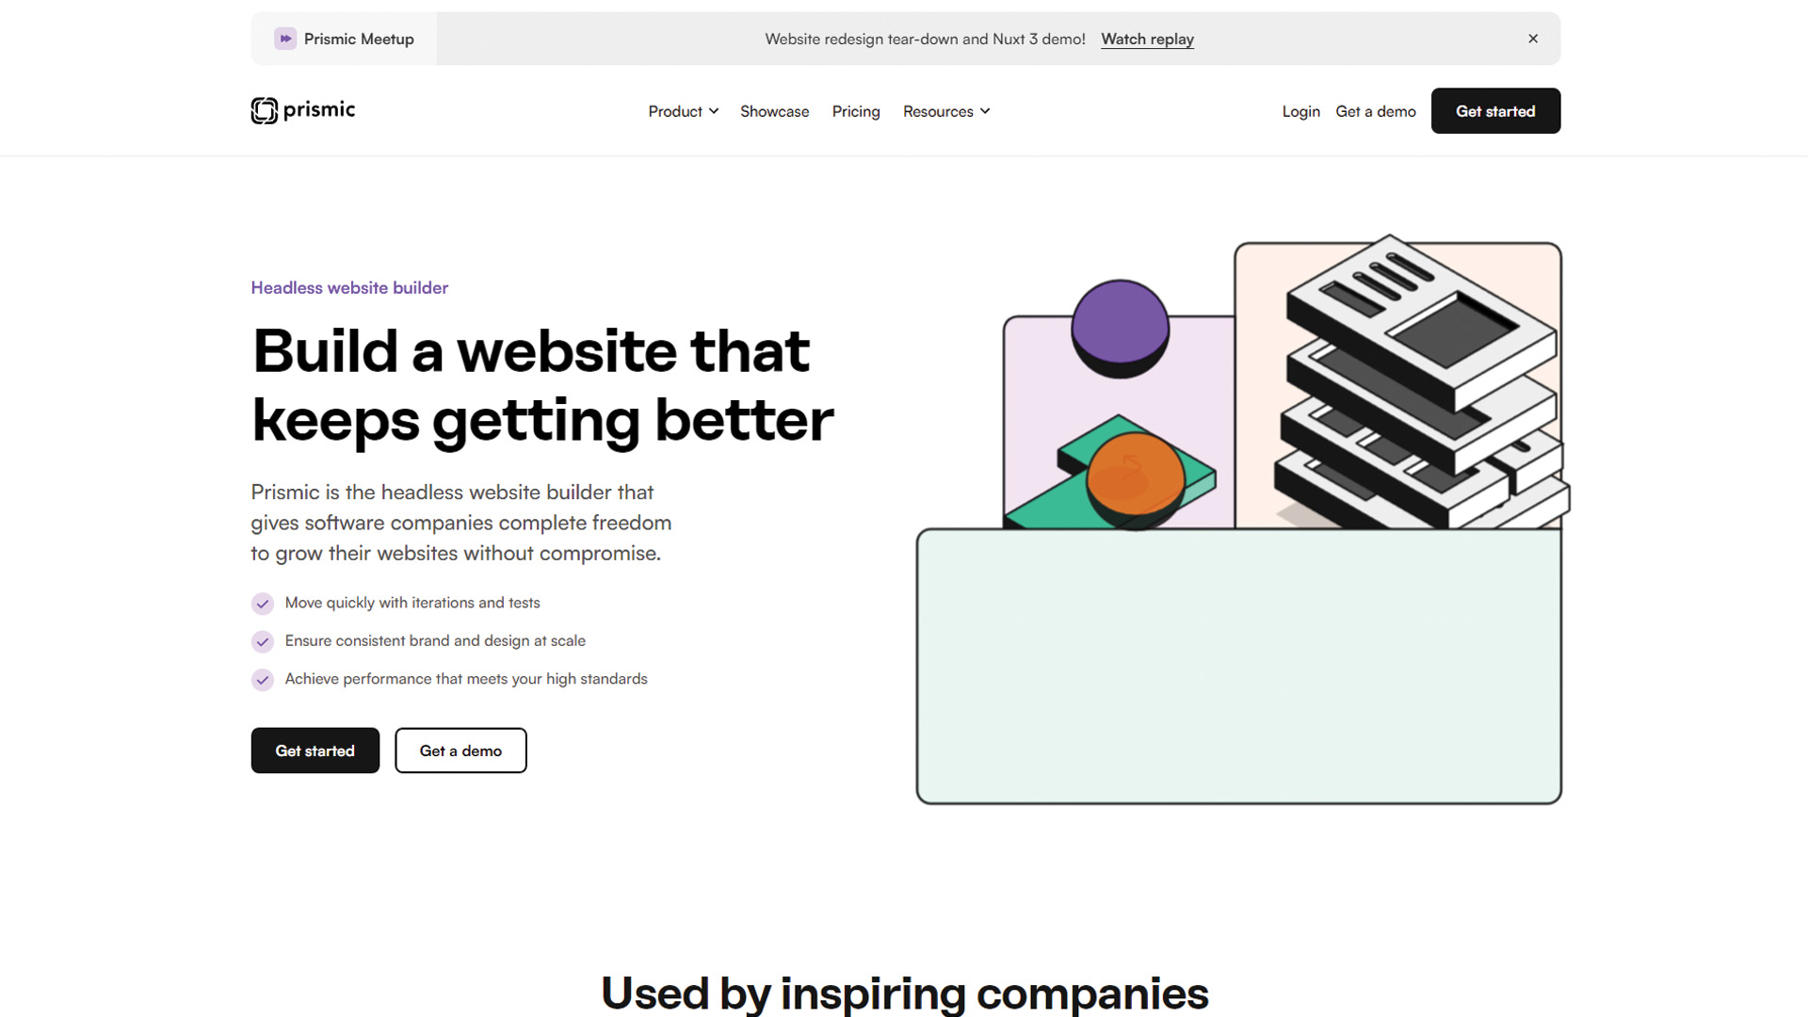The height and width of the screenshot is (1017, 1808).
Task: Click 'Get a demo' in the navigation bar
Action: pyautogui.click(x=1375, y=111)
